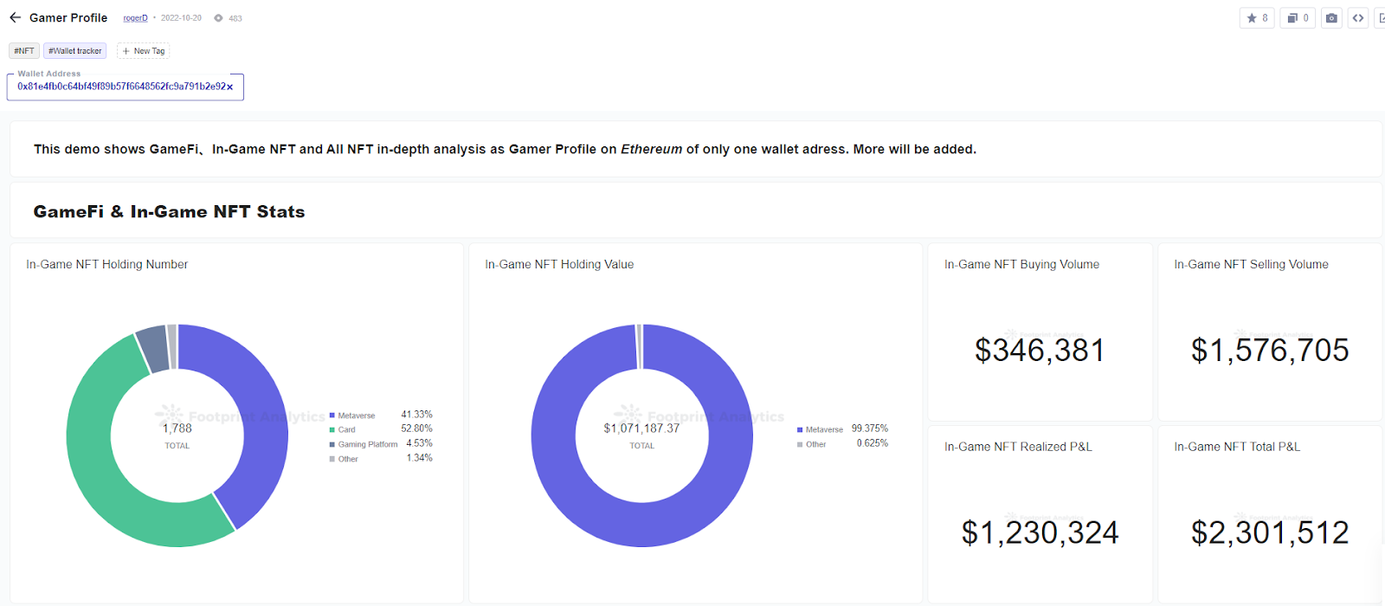This screenshot has width=1385, height=606.
Task: Toggle the Other legend in Holding Value chart
Action: 814,444
